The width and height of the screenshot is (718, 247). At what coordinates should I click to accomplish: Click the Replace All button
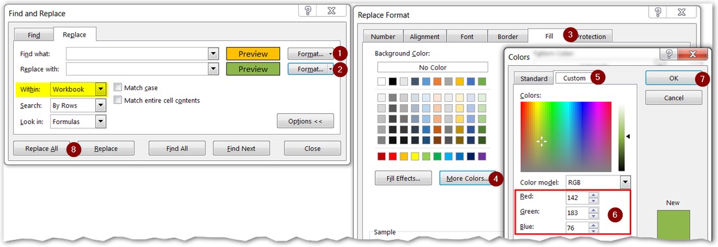(41, 148)
